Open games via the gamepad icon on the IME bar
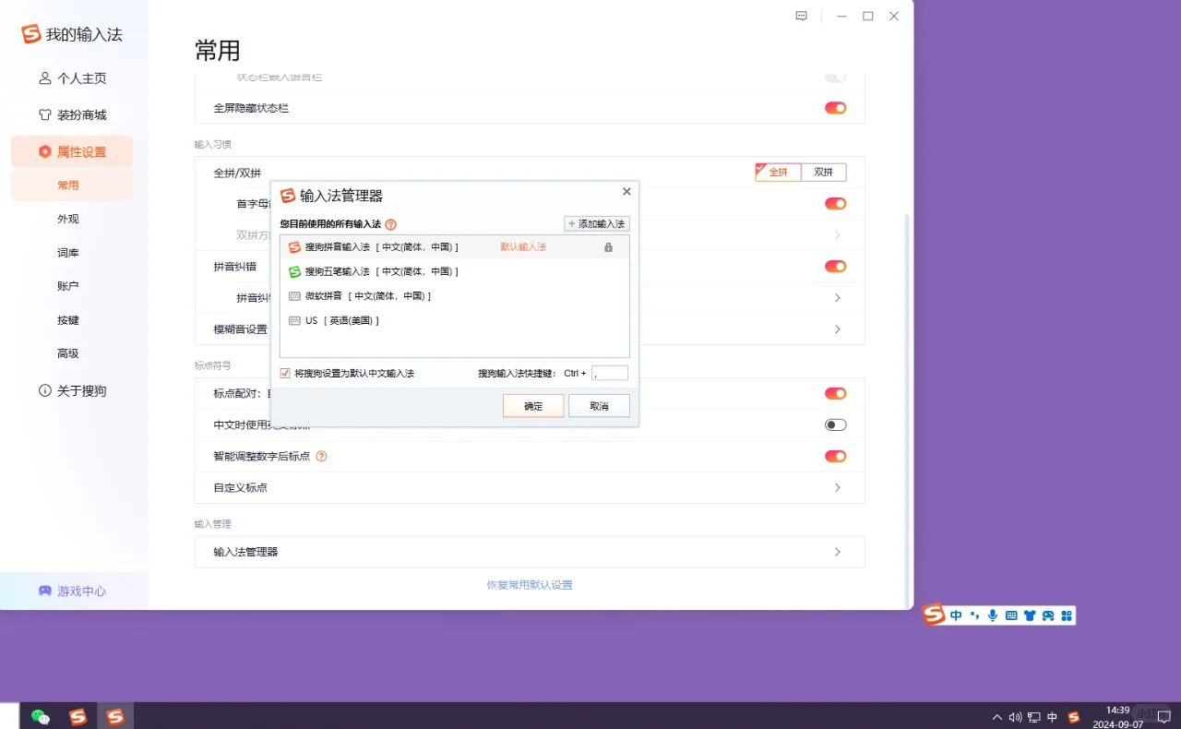The height and width of the screenshot is (729, 1181). pos(1048,615)
